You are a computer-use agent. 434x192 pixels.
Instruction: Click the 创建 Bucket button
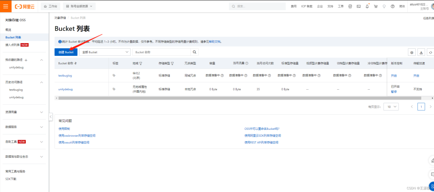[66, 52]
